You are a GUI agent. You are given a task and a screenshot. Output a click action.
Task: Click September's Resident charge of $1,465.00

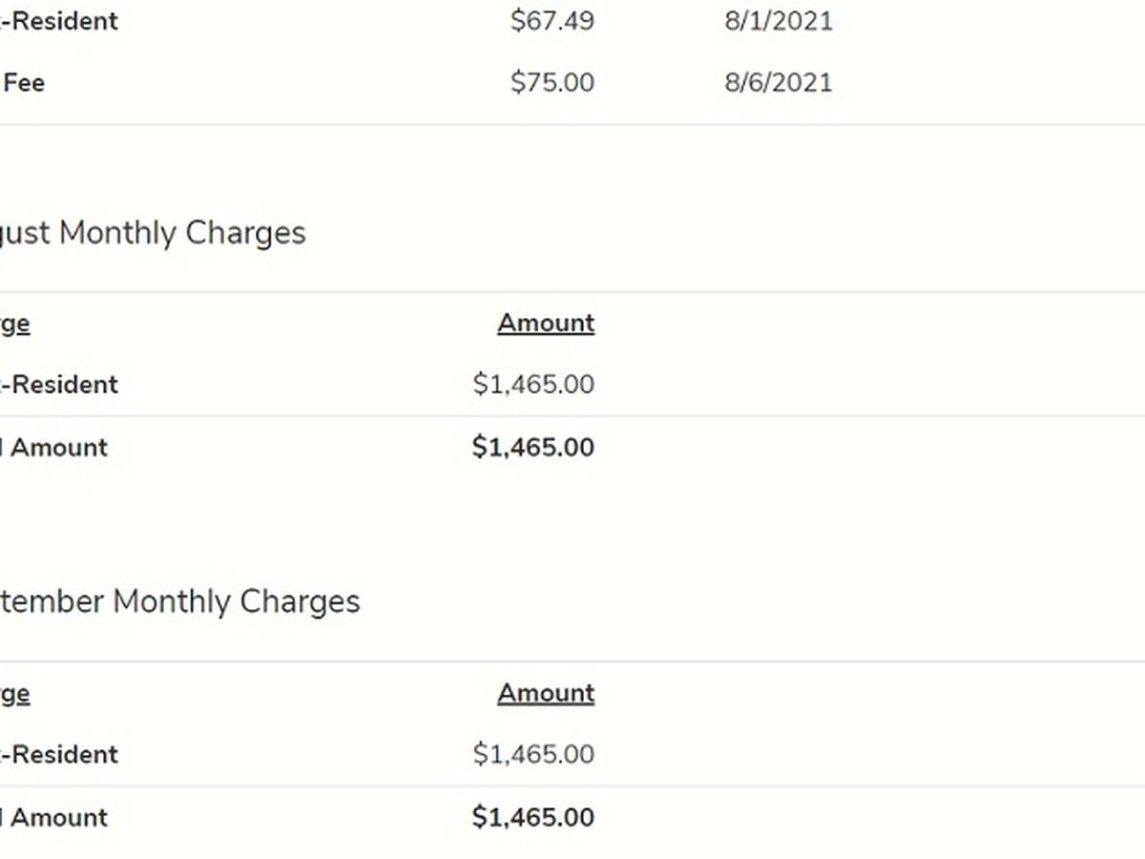click(533, 754)
